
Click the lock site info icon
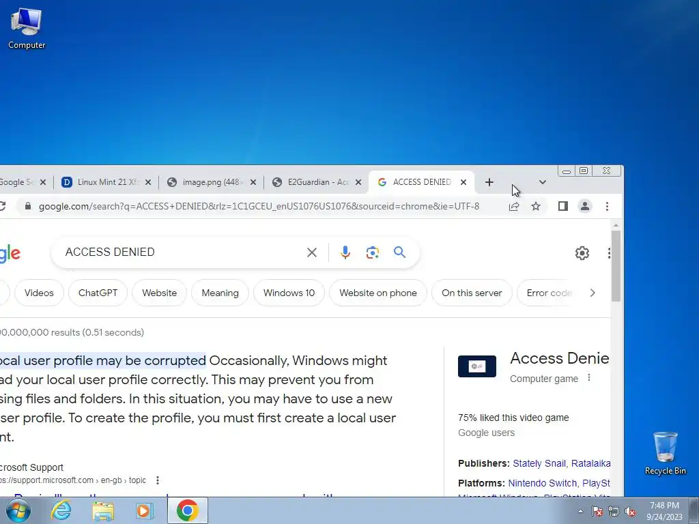click(x=28, y=206)
